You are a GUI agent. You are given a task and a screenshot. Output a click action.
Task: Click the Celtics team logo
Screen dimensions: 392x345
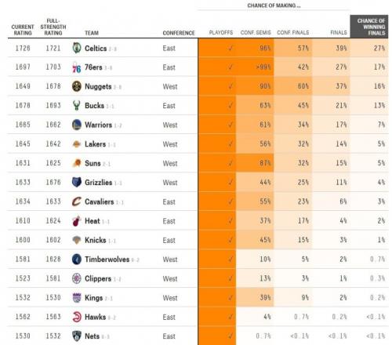click(x=77, y=48)
